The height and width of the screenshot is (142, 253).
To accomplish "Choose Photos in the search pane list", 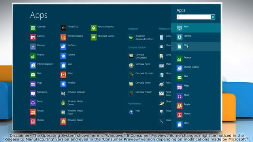I will (x=196, y=115).
